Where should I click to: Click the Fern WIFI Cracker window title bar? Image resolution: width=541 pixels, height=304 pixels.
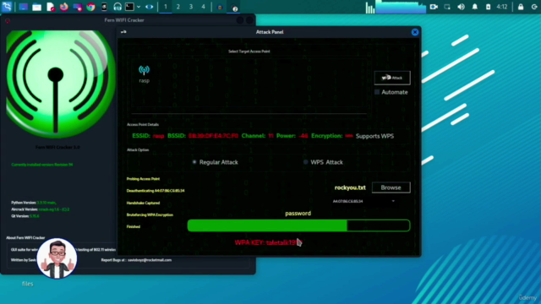pyautogui.click(x=124, y=20)
